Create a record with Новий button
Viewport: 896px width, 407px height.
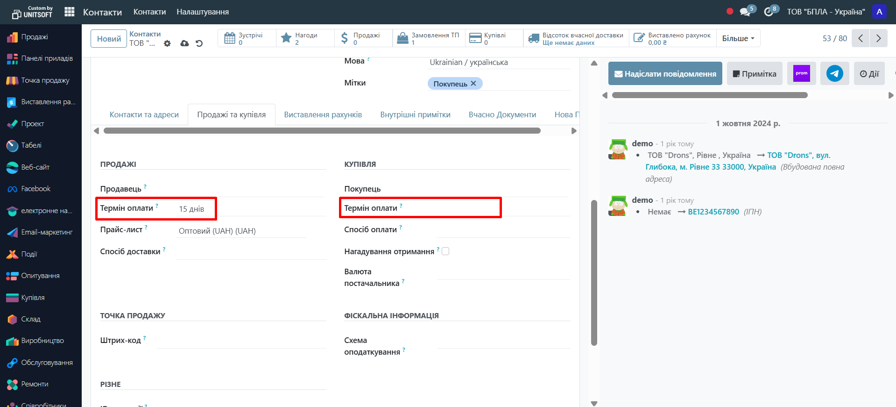(x=109, y=39)
